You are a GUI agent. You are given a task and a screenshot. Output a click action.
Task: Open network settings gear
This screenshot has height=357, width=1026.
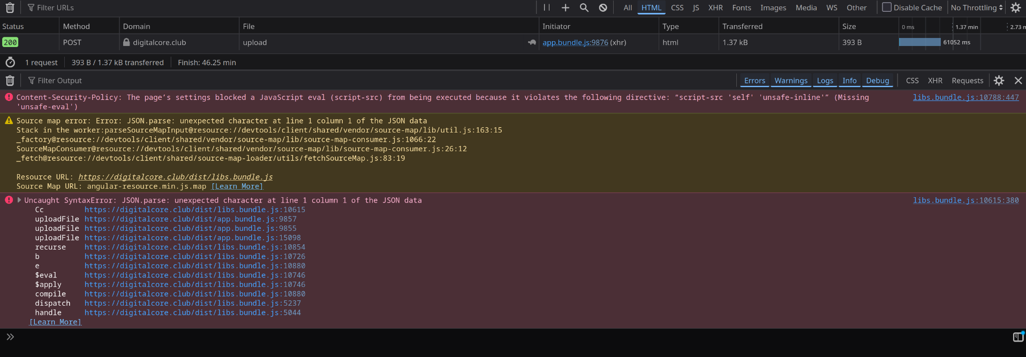click(1015, 7)
